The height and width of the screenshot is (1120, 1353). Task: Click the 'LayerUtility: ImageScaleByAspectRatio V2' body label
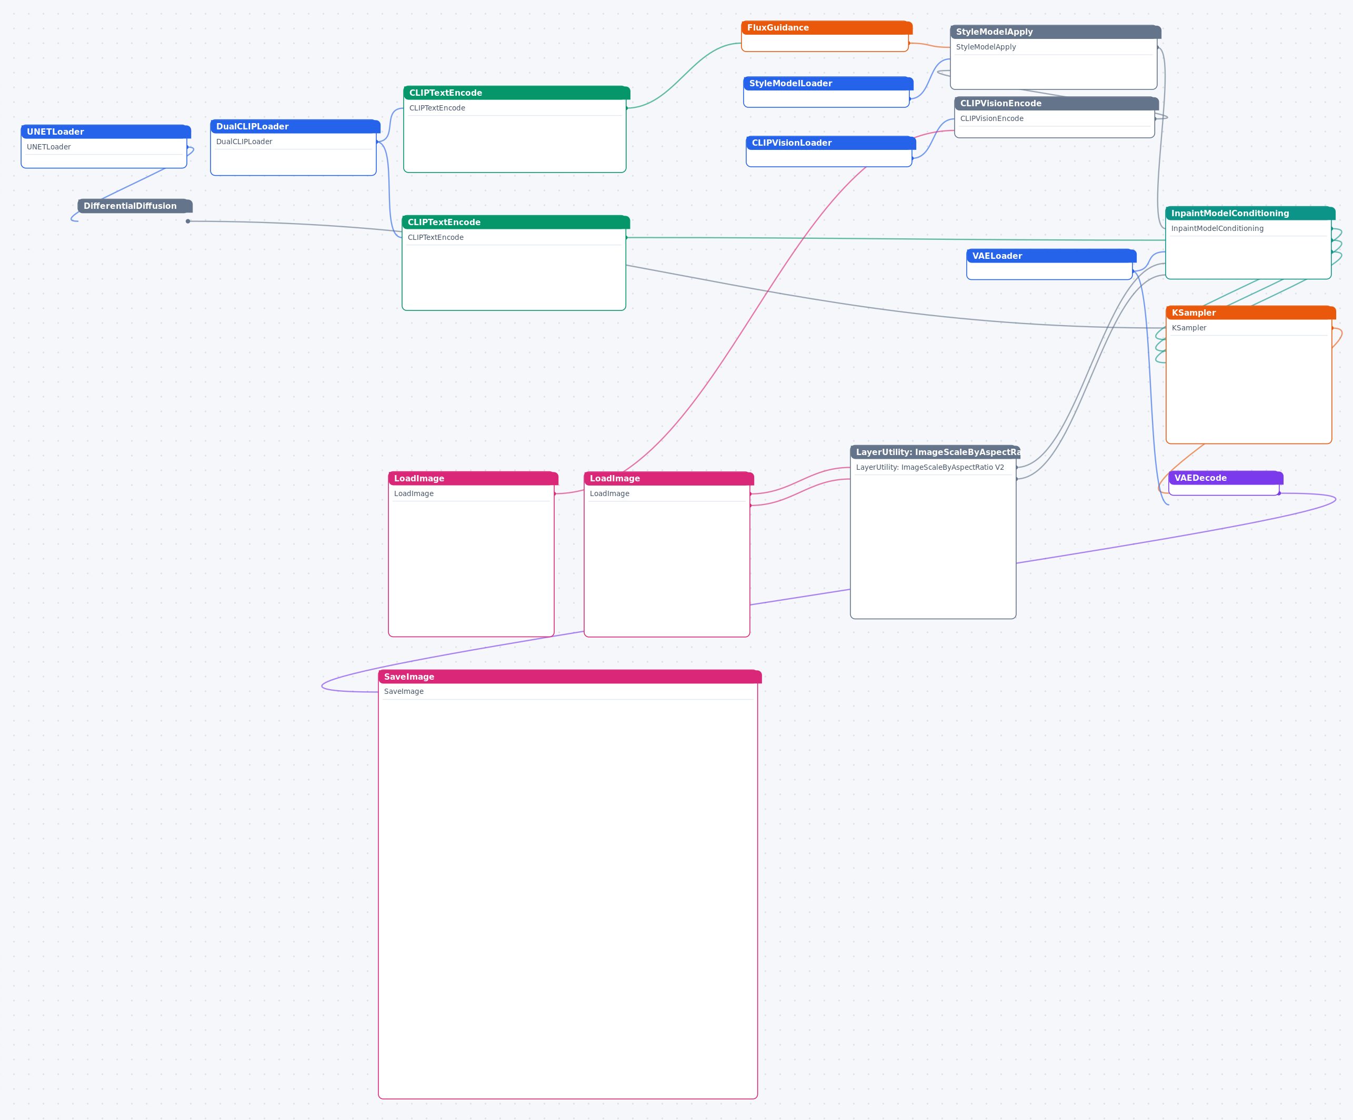pos(930,468)
